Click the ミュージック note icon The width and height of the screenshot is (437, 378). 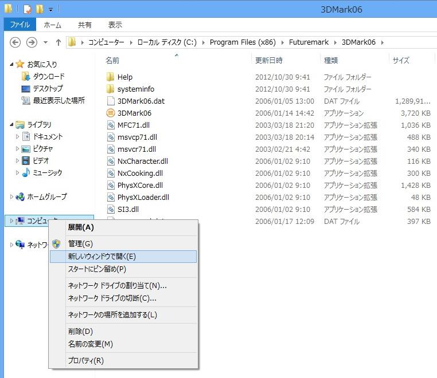(x=26, y=172)
